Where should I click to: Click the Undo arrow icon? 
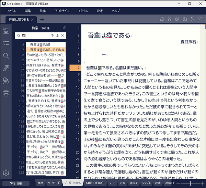click(x=193, y=19)
